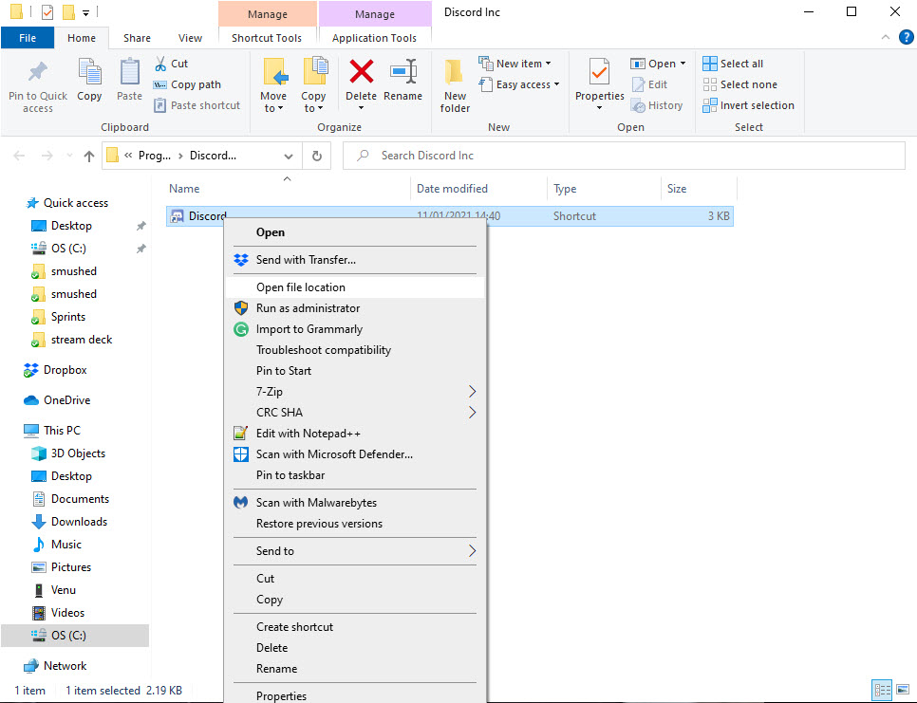Click the Up one level arrow

click(x=89, y=156)
